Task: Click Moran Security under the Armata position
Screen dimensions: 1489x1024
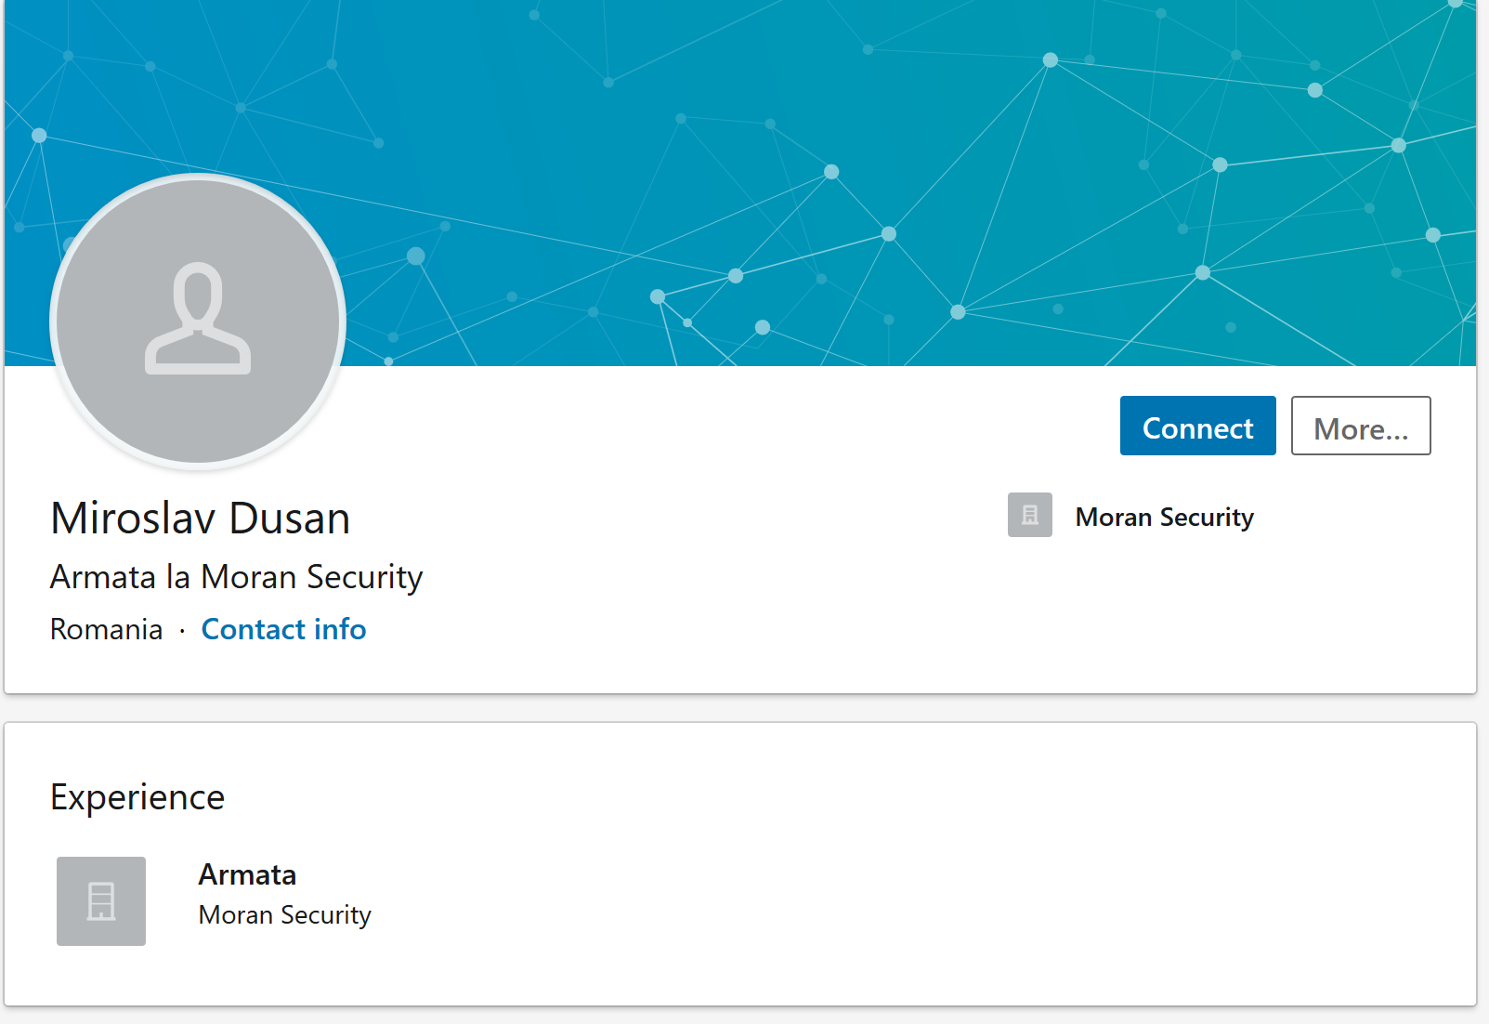Action: click(284, 915)
